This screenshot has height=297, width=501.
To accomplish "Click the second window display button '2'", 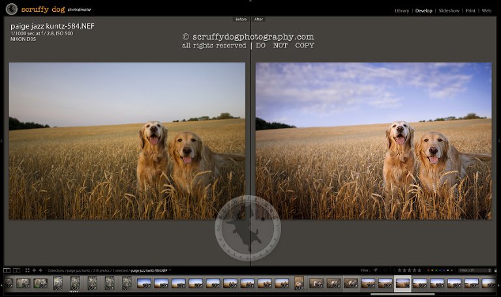I will (16, 270).
